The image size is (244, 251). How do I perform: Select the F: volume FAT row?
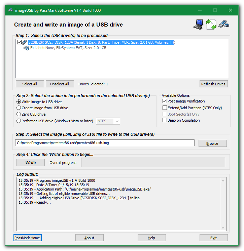point(68,48)
